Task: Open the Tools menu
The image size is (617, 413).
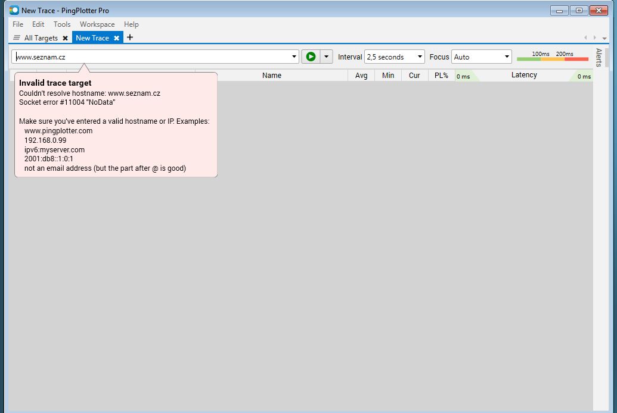Action: (x=62, y=24)
